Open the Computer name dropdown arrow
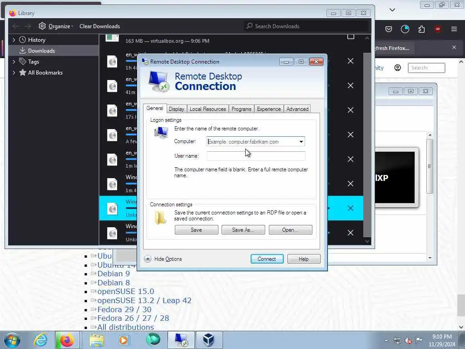 (301, 142)
